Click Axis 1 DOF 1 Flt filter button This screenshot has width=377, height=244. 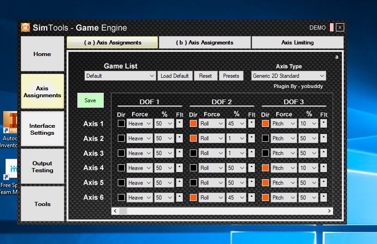(x=179, y=124)
